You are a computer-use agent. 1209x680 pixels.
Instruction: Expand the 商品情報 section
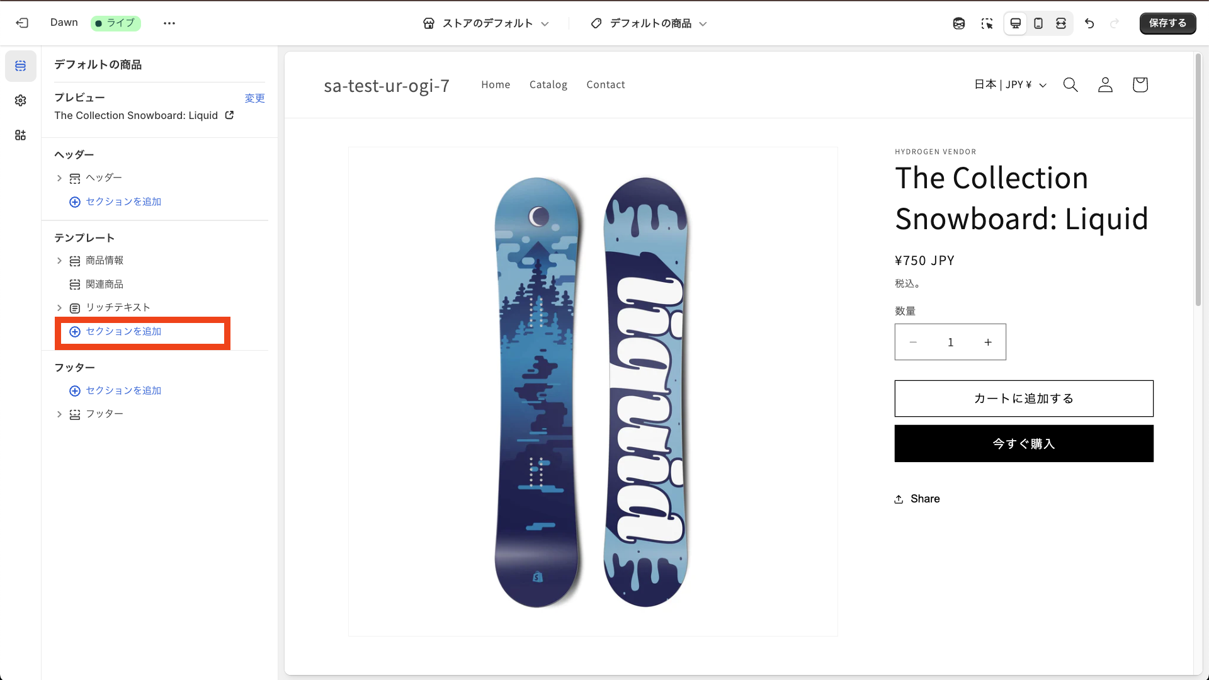click(59, 261)
